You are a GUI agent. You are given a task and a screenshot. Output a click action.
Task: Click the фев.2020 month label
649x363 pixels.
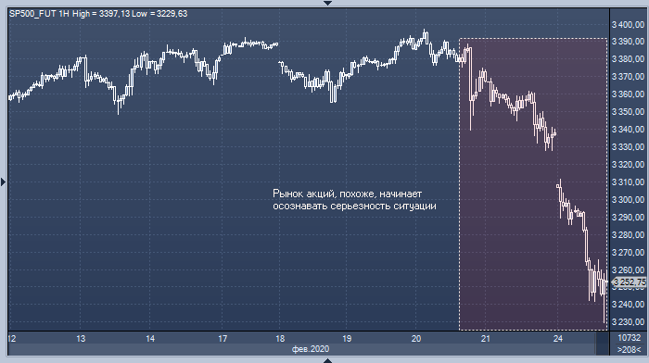(311, 349)
